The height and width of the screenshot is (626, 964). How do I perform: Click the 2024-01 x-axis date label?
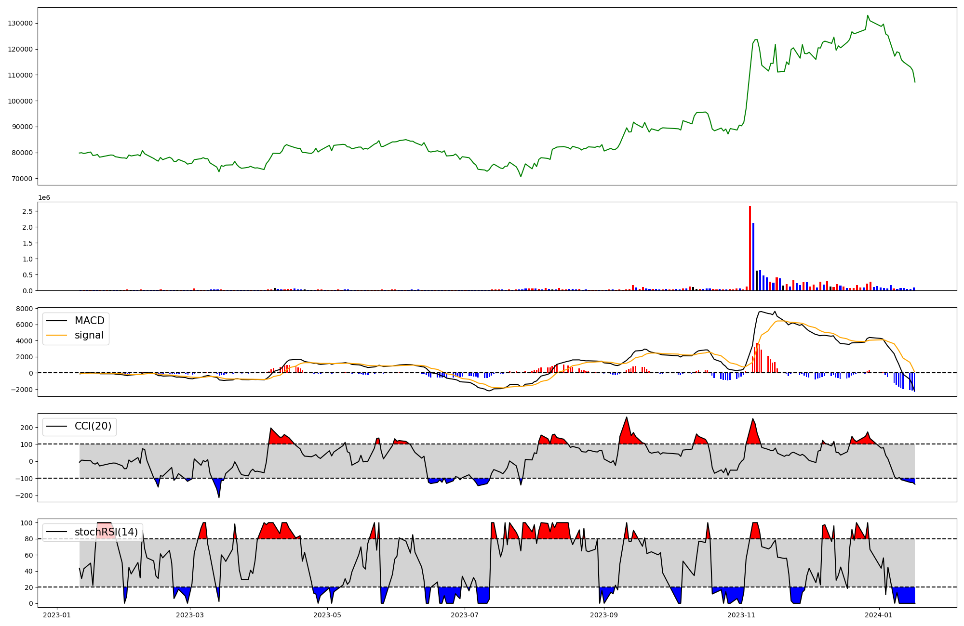point(879,615)
